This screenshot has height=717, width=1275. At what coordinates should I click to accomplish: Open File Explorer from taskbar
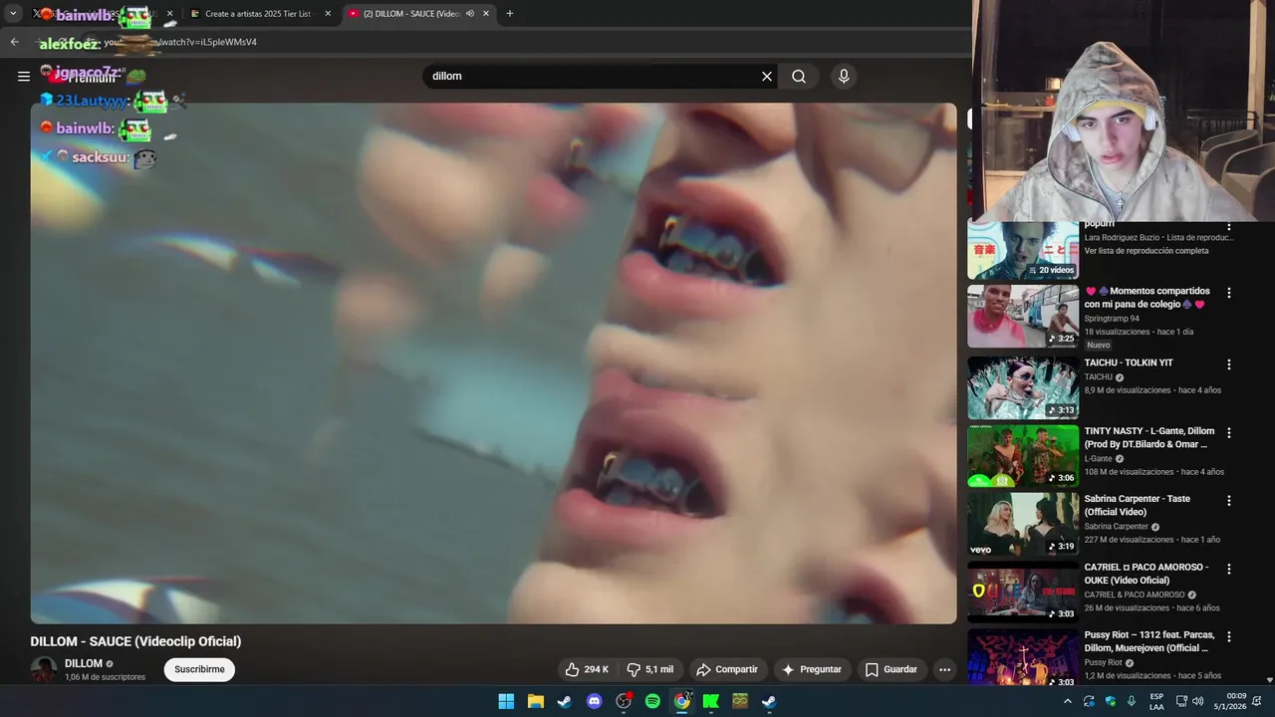[x=535, y=701]
